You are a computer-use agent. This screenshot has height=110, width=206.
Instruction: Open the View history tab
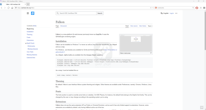click(143, 26)
